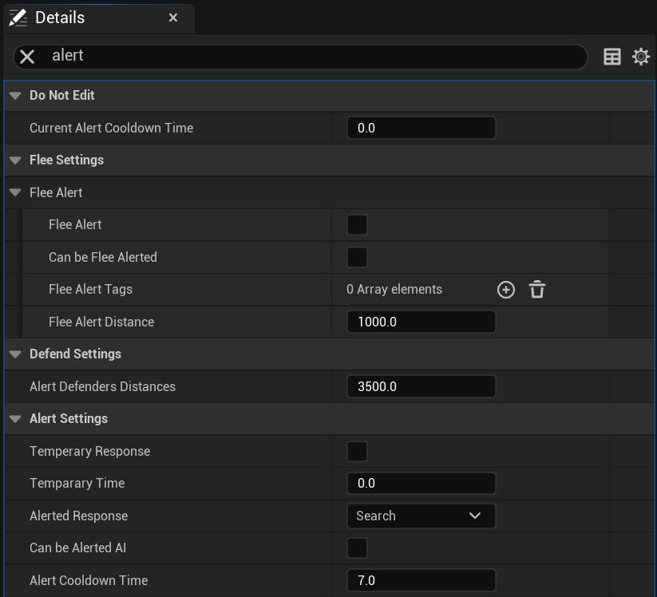Open Details panel settings gear
The image size is (657, 597).
coord(640,56)
